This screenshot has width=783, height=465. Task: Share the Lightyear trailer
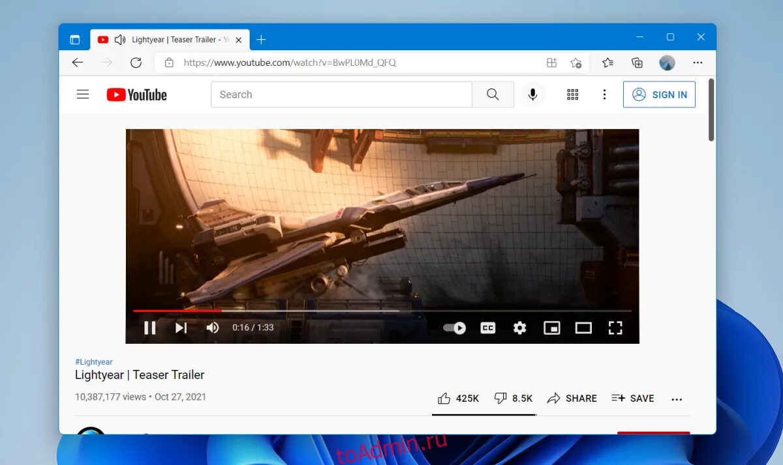(x=572, y=398)
